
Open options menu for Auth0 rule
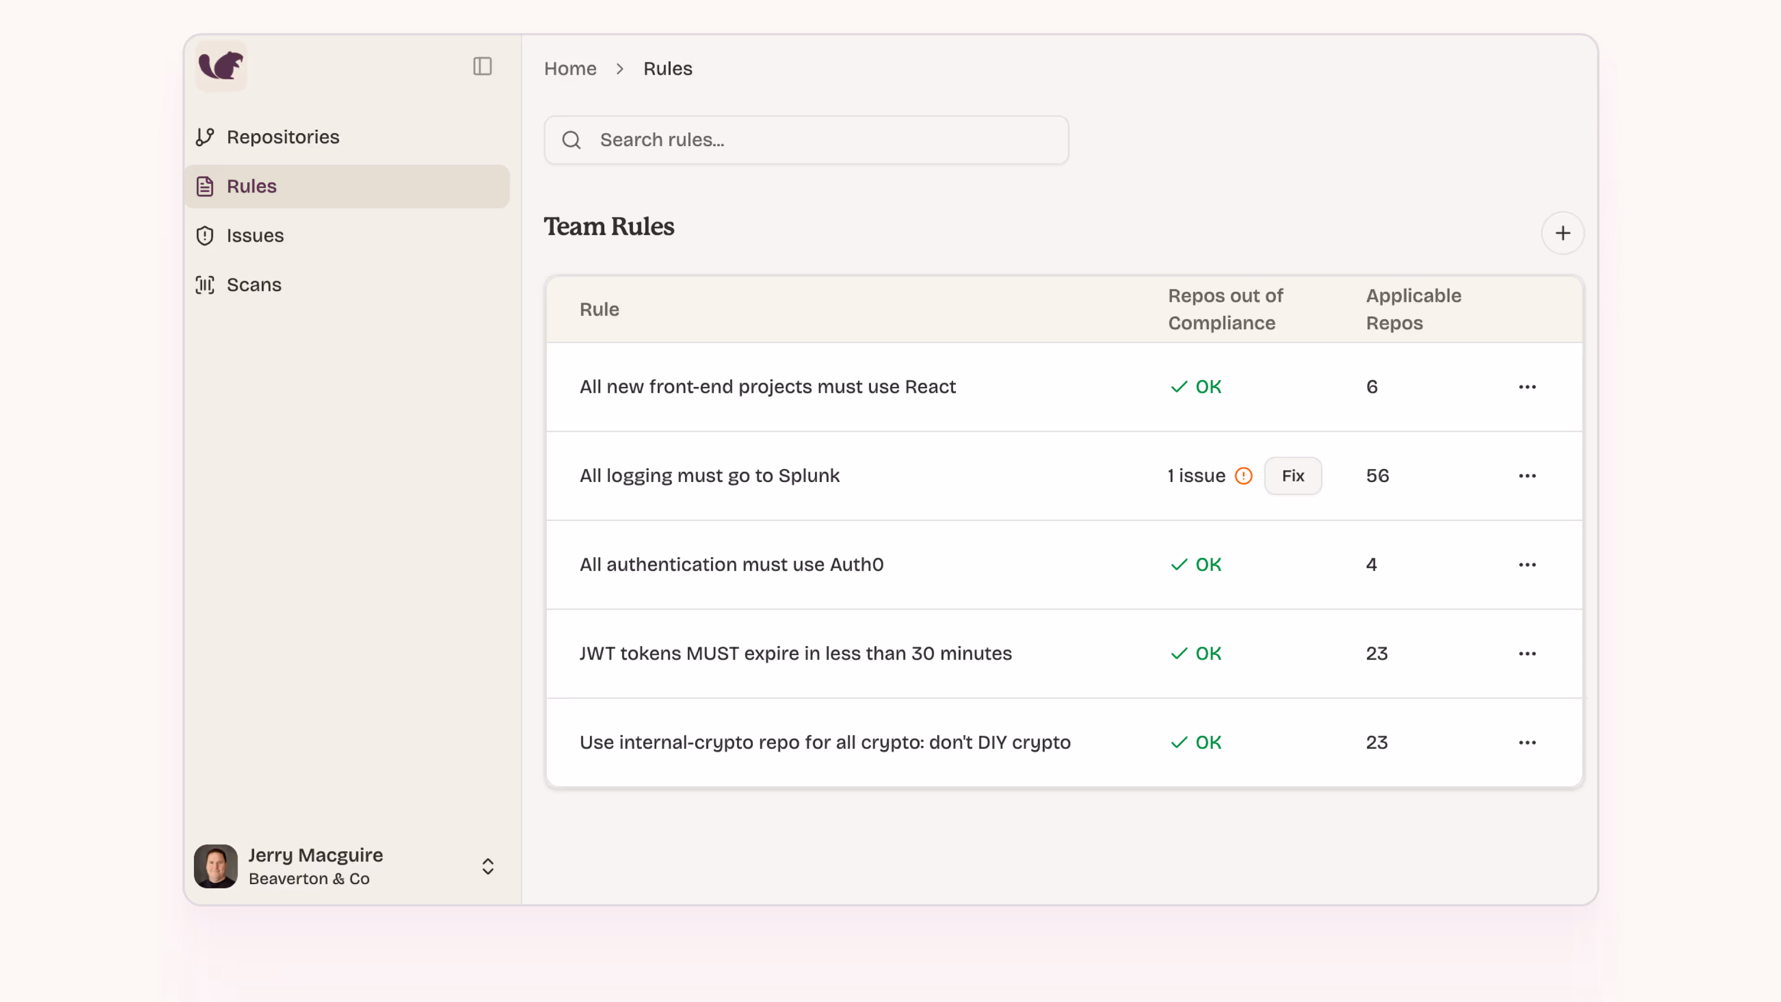coord(1526,565)
